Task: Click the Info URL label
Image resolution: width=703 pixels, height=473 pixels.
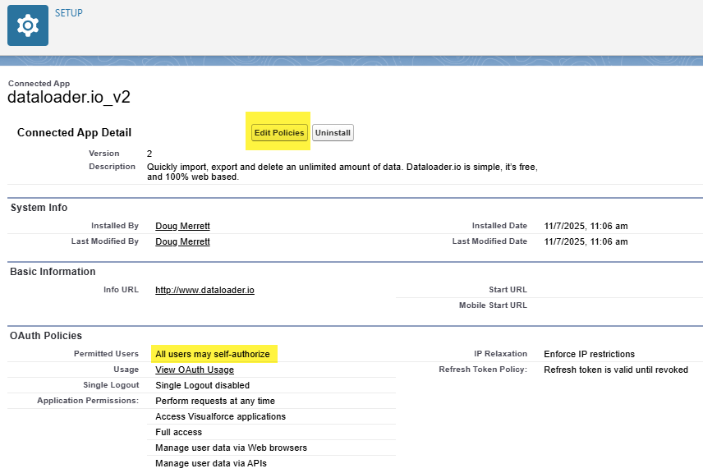Action: (121, 290)
